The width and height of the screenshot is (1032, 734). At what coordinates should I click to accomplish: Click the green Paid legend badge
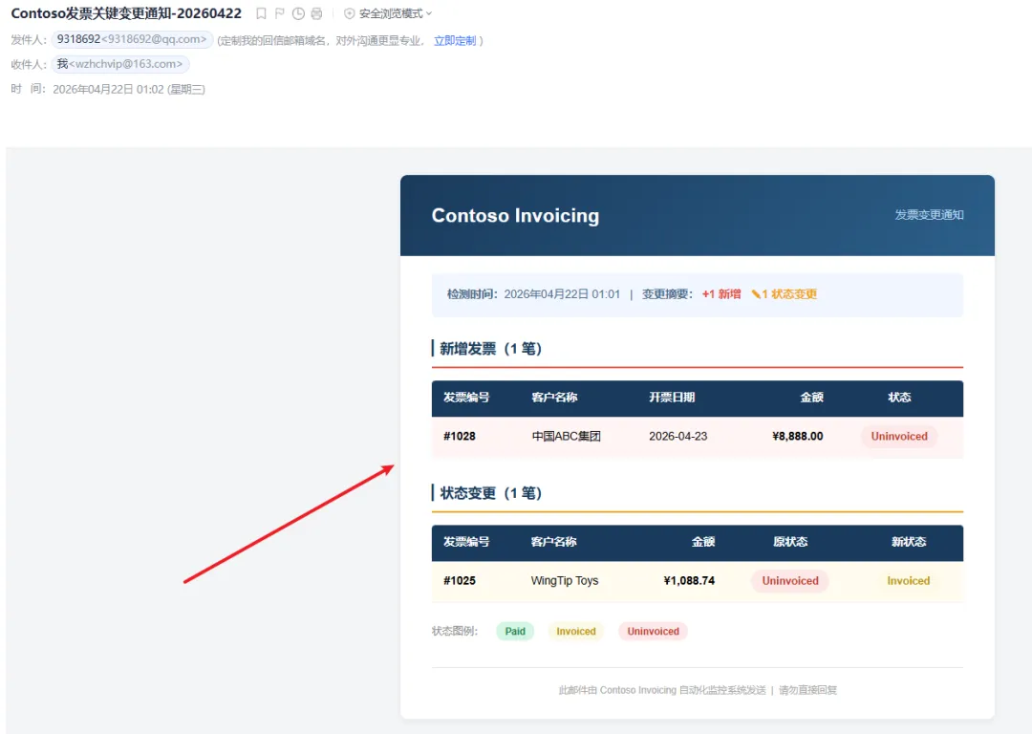click(515, 632)
